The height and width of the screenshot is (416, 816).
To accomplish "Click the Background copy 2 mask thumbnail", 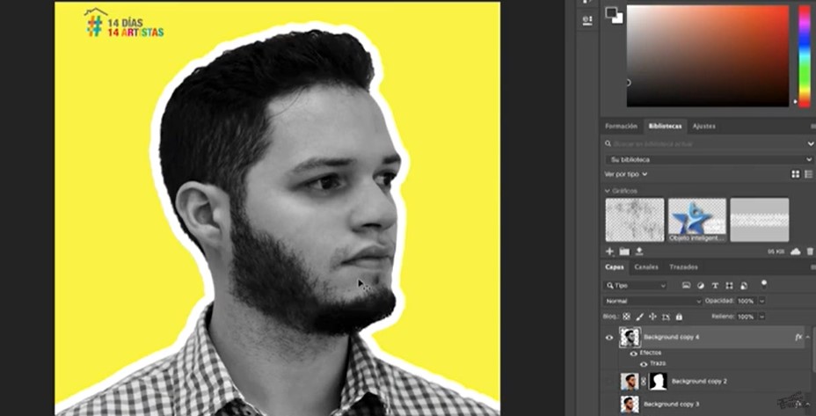I will click(659, 382).
